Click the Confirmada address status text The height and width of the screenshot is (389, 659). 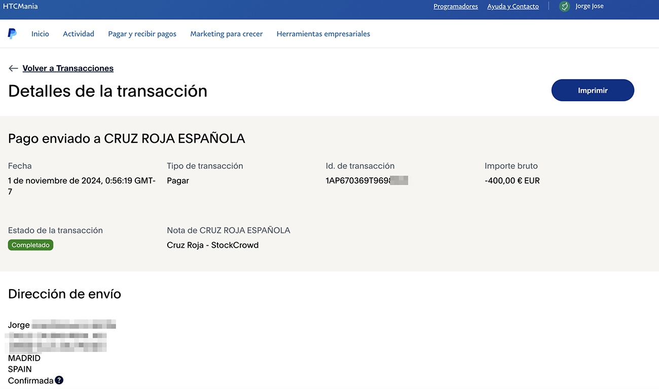point(31,380)
